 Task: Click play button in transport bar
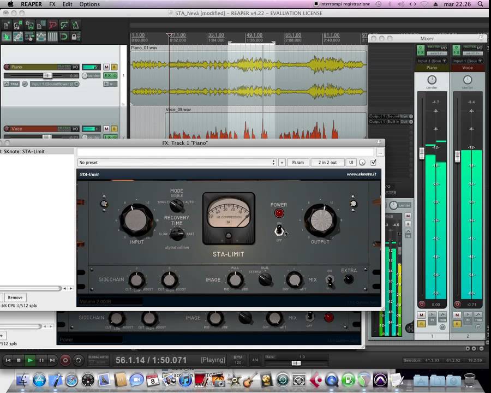30,360
